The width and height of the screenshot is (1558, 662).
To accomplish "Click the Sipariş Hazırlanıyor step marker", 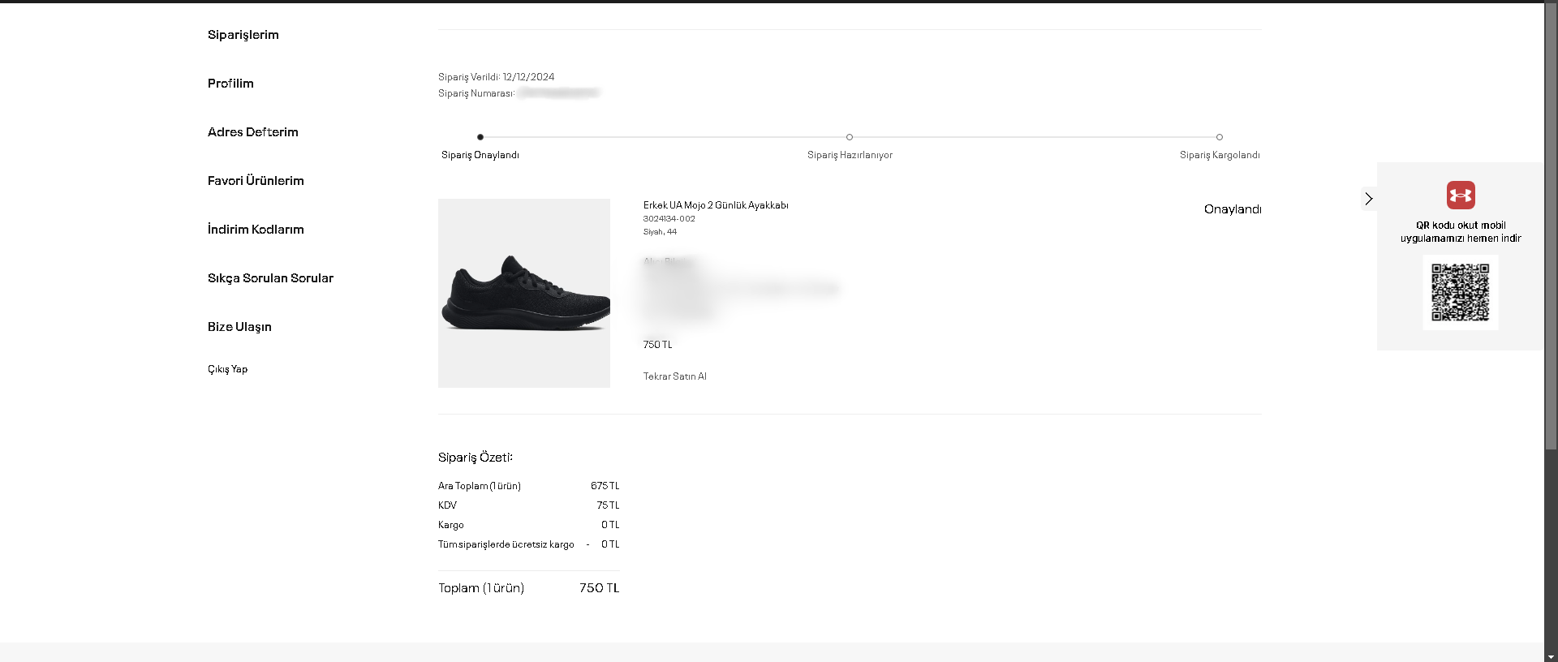I will pos(850,137).
